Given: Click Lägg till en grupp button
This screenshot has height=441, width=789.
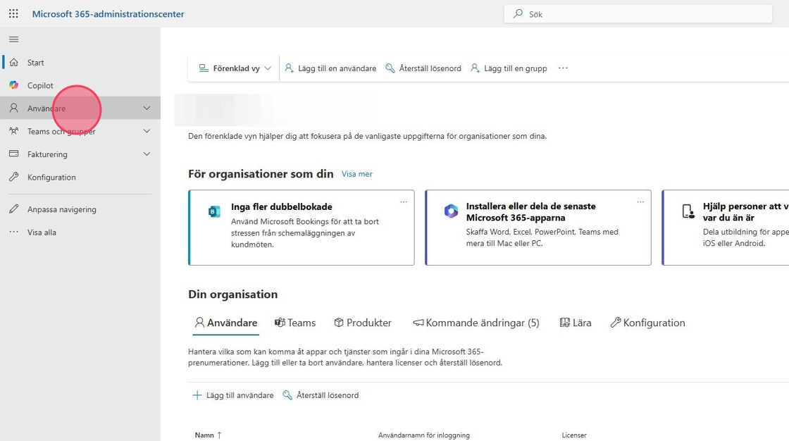Looking at the screenshot, I should 509,68.
